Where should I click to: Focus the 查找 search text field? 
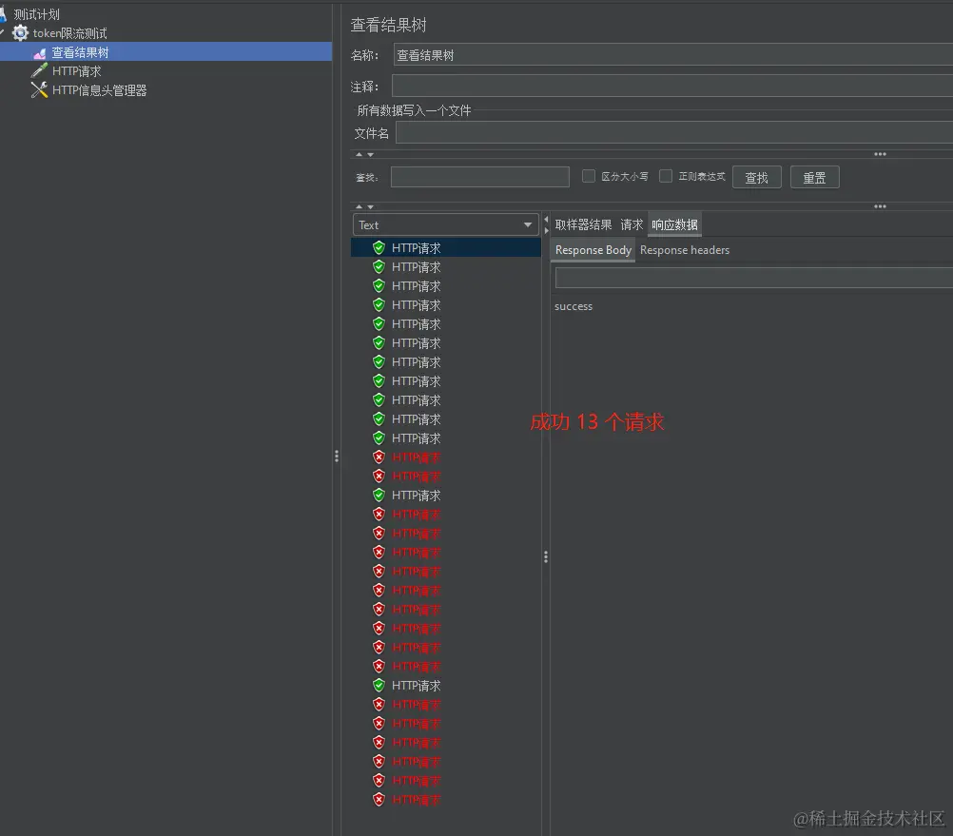click(x=479, y=177)
